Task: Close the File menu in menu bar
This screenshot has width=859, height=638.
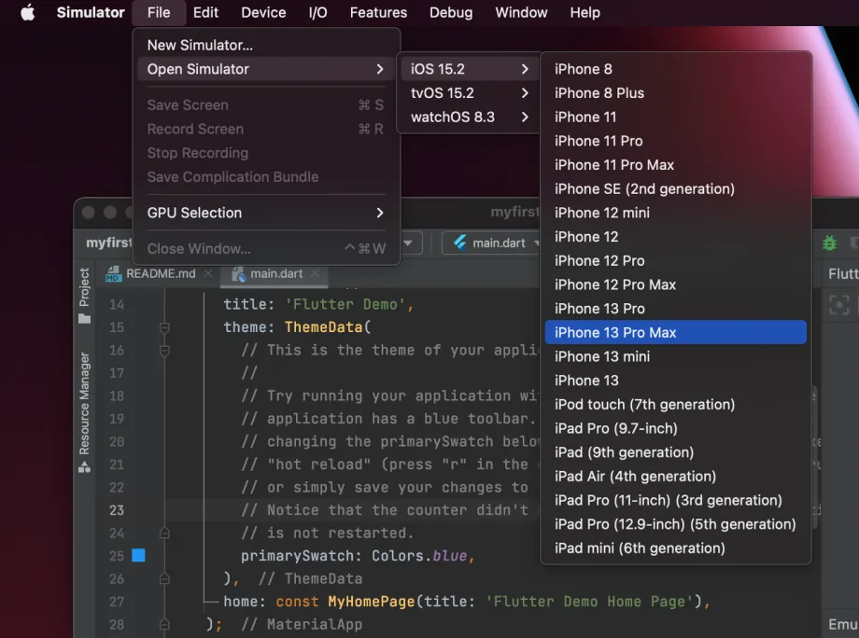Action: (159, 12)
